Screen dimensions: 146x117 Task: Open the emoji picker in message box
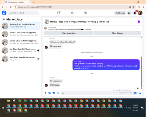coord(135,93)
